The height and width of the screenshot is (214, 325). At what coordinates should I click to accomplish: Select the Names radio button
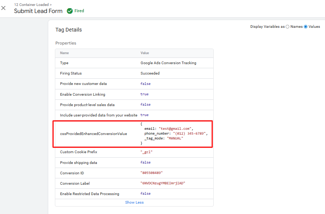pos(287,26)
